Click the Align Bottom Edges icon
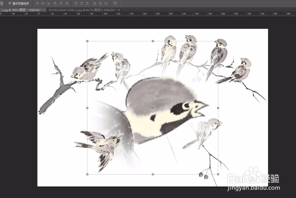Screen dimensions: 296x198 [x=48, y=3]
